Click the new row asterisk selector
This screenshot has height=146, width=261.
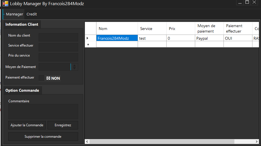pyautogui.click(x=90, y=44)
